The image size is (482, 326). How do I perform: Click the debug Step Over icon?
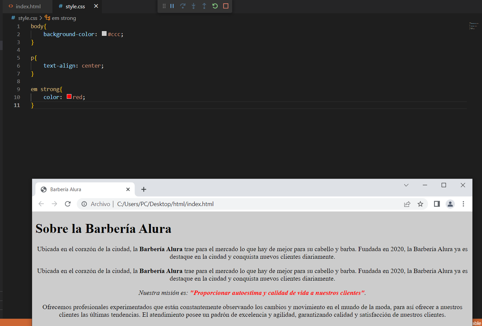[183, 6]
